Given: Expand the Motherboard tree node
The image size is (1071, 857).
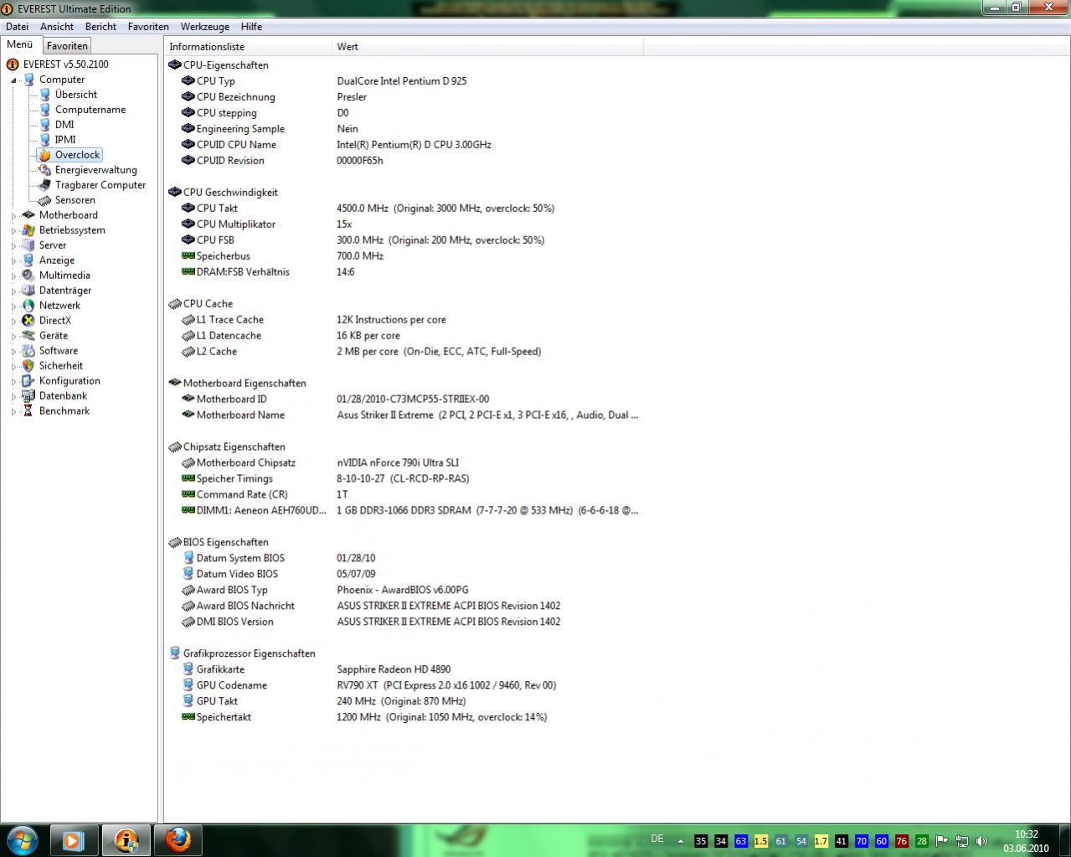Looking at the screenshot, I should [x=13, y=216].
